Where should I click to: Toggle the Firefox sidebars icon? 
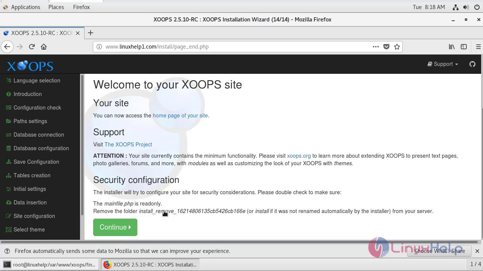pos(464,47)
